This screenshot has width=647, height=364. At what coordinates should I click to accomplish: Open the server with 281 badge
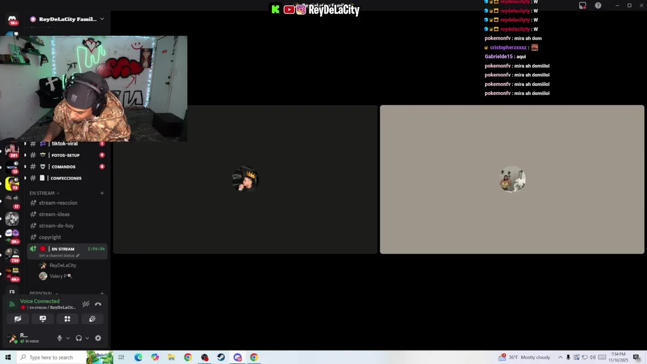(x=12, y=150)
